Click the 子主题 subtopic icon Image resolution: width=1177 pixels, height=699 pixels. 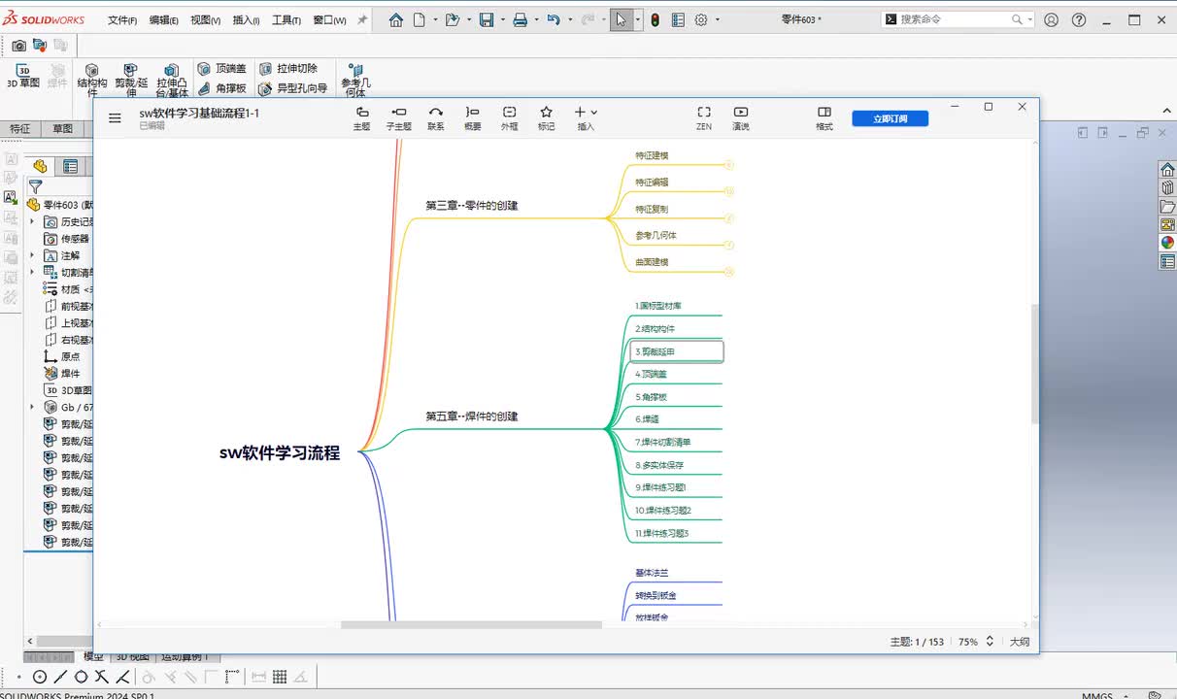(x=398, y=118)
